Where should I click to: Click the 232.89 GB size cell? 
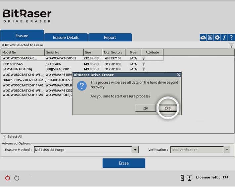(91, 58)
